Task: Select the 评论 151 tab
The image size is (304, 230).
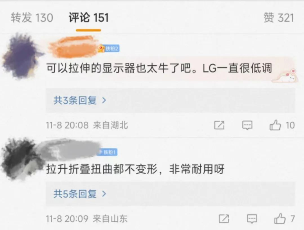Action: click(x=89, y=18)
